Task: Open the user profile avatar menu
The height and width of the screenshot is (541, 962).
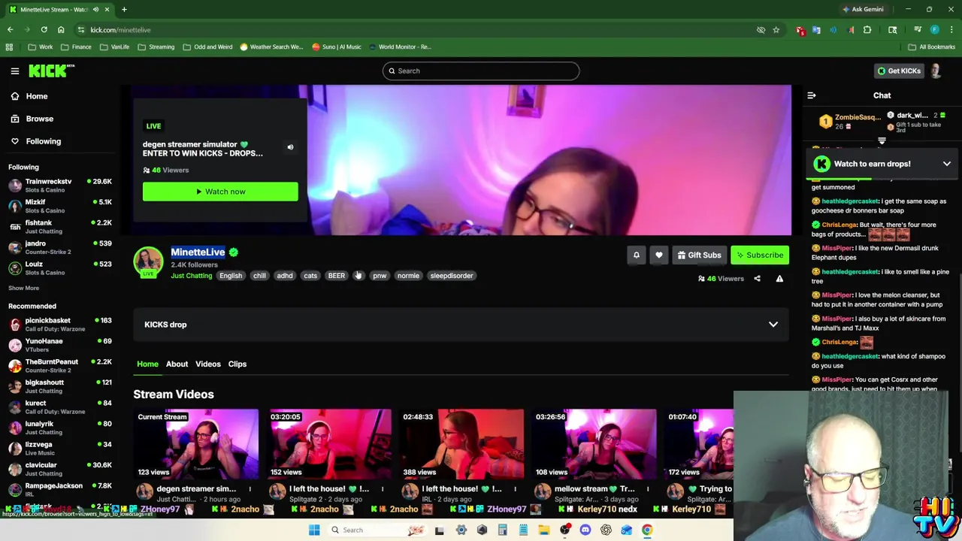Action: pos(936,71)
